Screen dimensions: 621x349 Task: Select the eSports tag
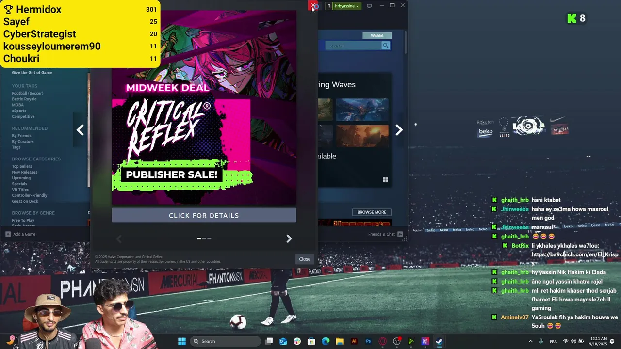pos(19,111)
